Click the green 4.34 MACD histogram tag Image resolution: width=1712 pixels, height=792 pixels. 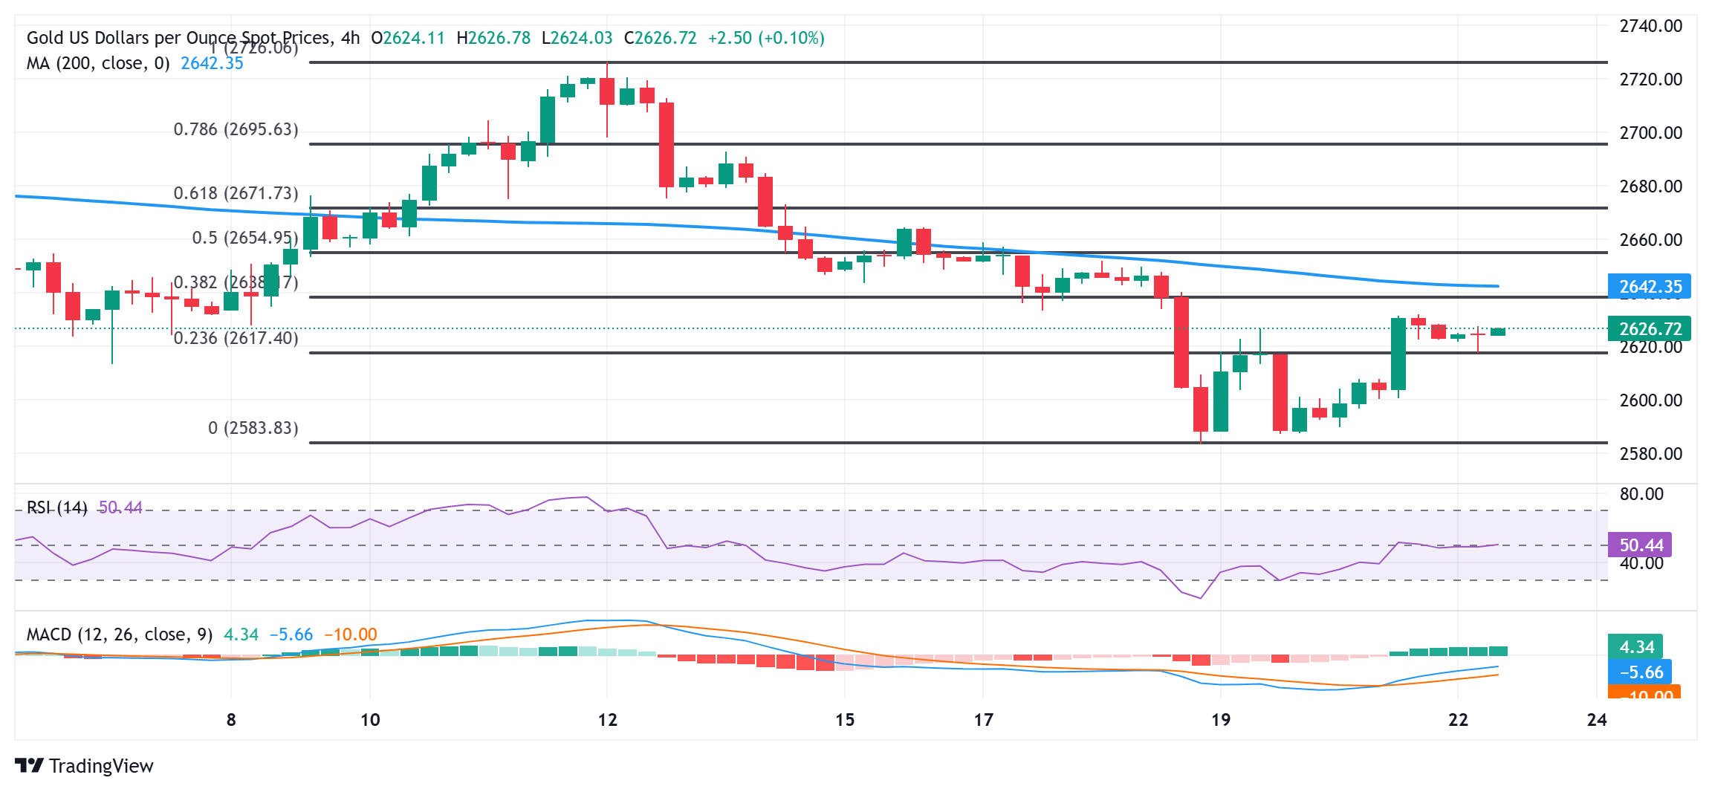pyautogui.click(x=1635, y=646)
